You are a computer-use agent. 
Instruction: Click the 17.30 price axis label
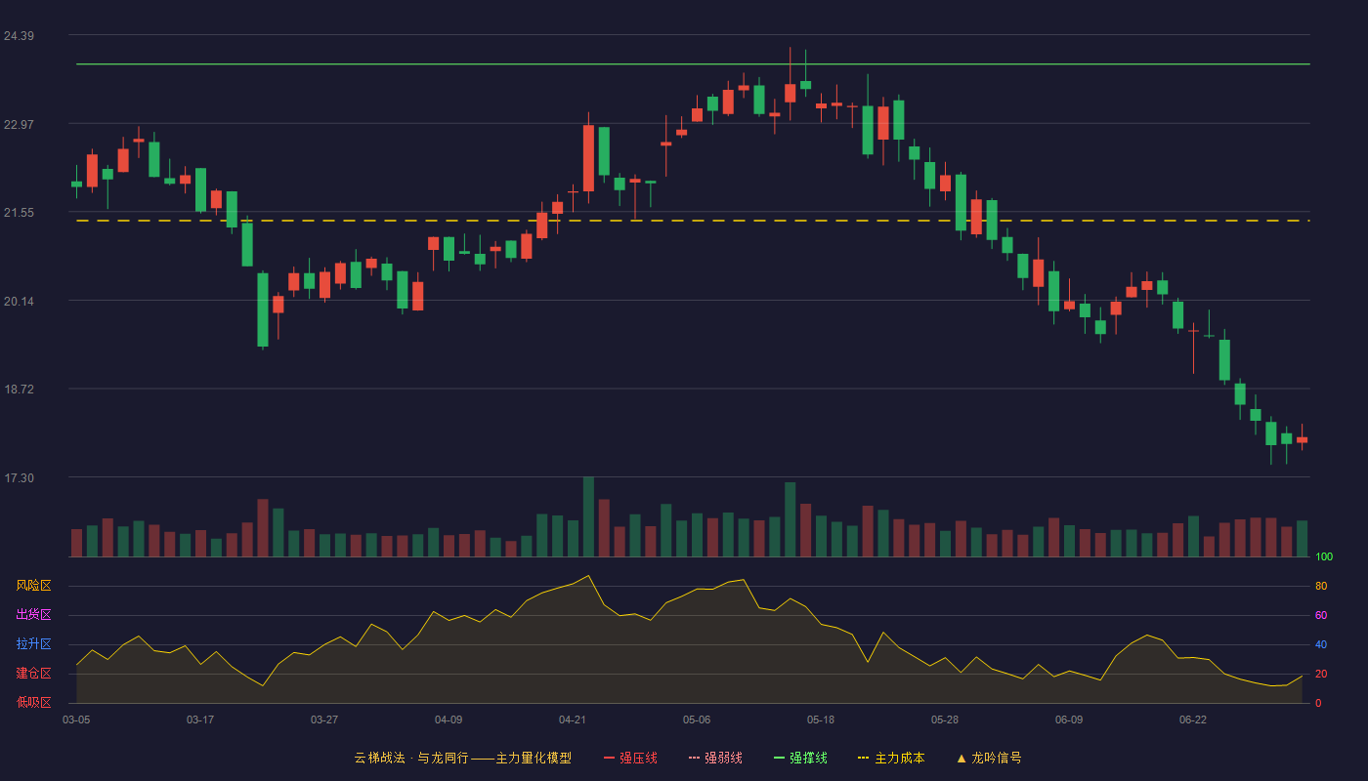19,477
